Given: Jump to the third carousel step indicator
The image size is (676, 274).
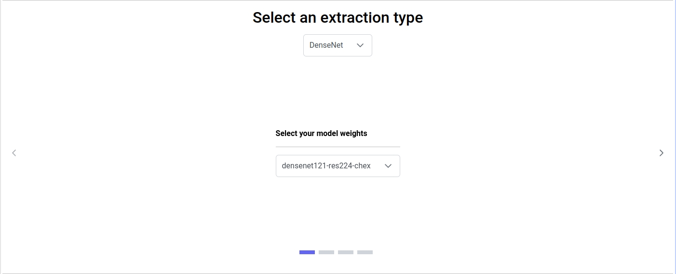Looking at the screenshot, I should 346,252.
